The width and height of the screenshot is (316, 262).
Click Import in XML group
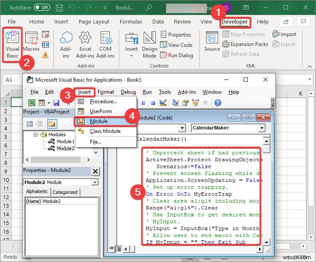click(x=284, y=34)
